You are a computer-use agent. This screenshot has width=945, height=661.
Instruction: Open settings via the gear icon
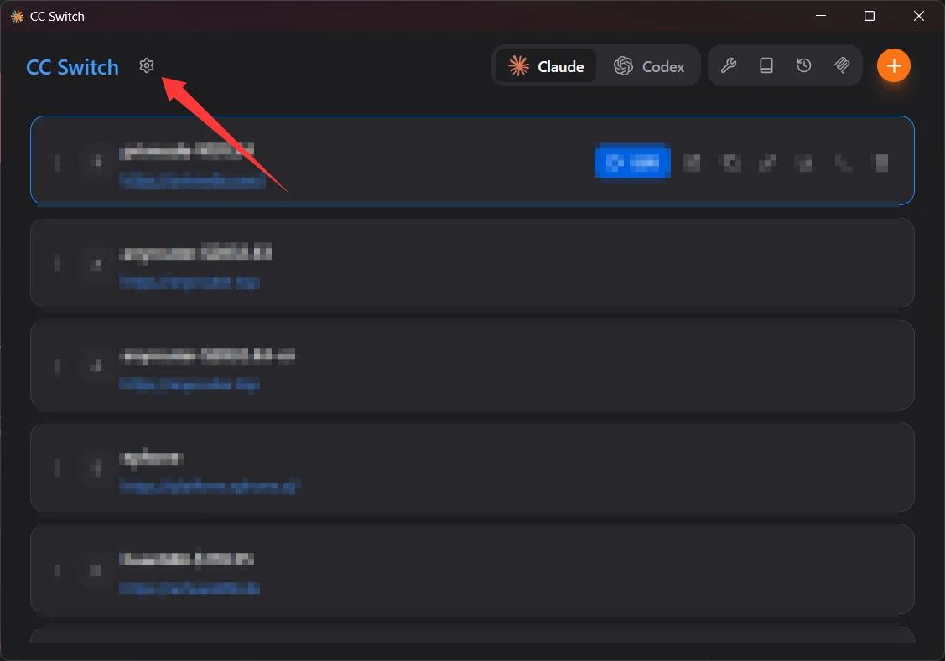[x=147, y=65]
